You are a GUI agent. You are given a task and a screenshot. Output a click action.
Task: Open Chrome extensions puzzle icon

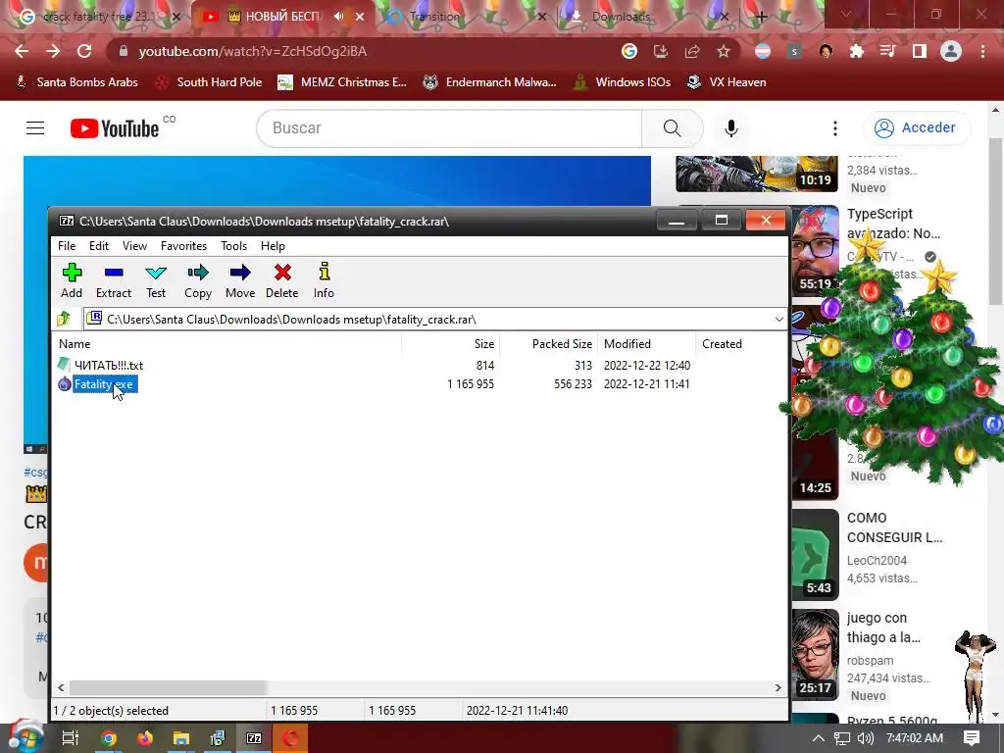(x=856, y=51)
